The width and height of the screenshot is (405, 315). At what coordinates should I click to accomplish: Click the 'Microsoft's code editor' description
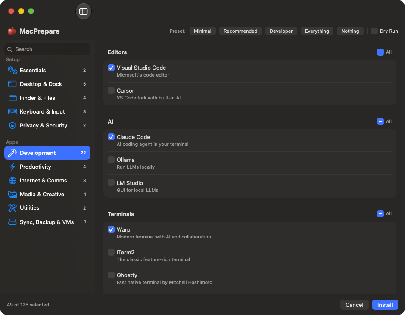143,75
